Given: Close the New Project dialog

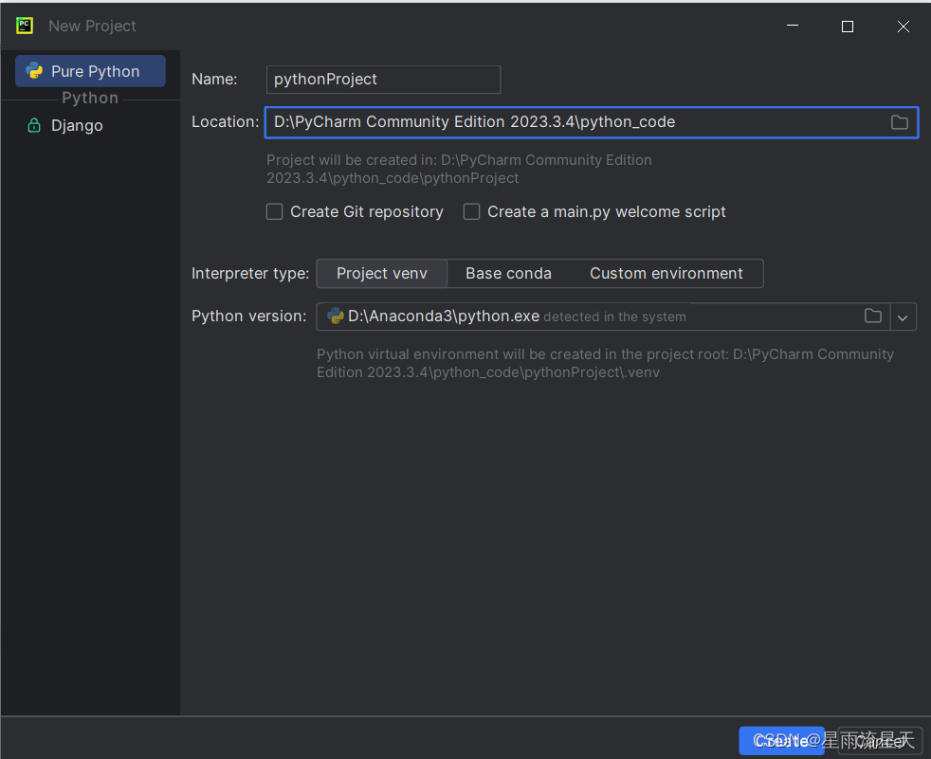Looking at the screenshot, I should (904, 27).
